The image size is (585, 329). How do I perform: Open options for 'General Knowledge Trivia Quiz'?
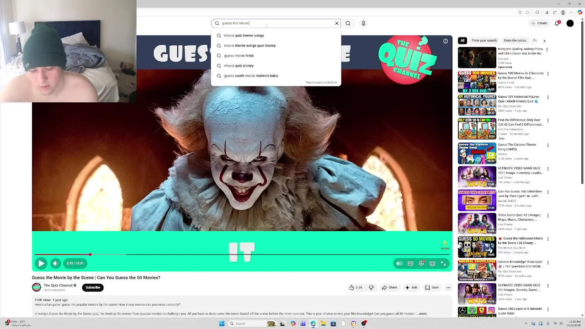[x=548, y=263]
